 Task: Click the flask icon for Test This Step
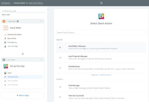pyautogui.click(x=5, y=46)
